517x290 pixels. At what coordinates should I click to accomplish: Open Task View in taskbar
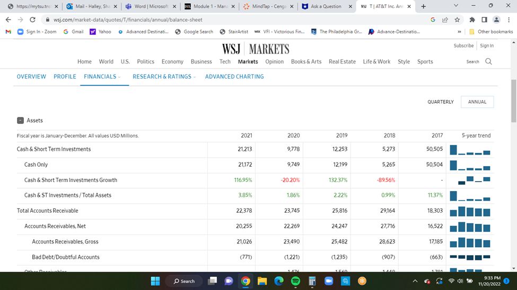point(212,281)
